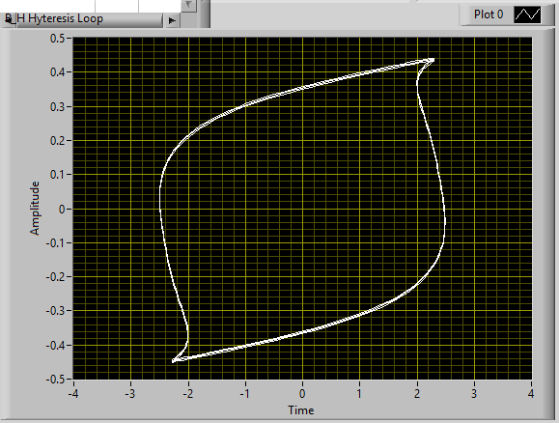Click the down arrow above the scrollbar
The height and width of the screenshot is (423, 559).
[188, 5]
